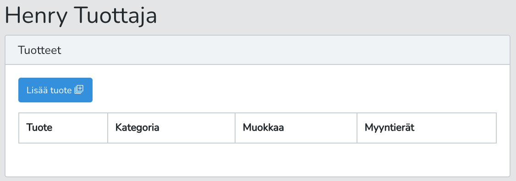Click the Muokkaa table heading cell
Viewport: 516px width, 181px height.
296,128
